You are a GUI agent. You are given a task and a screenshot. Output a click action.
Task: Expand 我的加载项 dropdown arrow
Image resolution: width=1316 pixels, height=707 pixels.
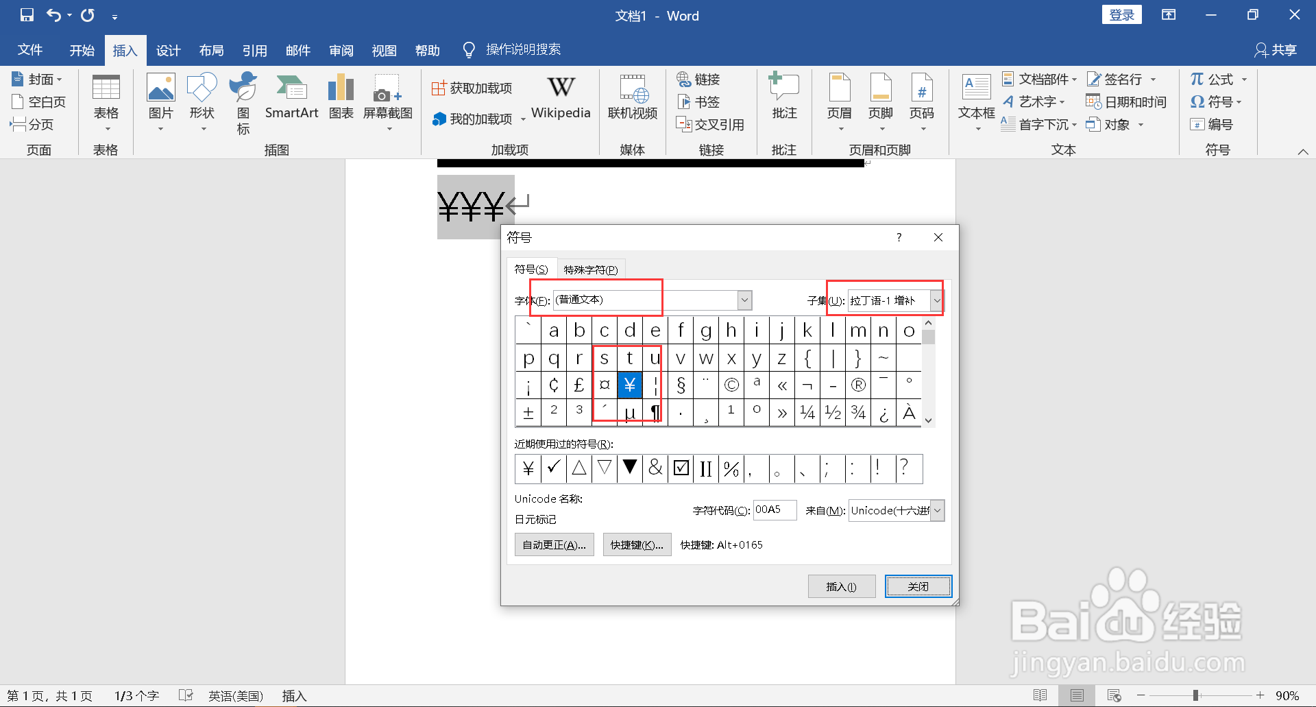click(523, 119)
